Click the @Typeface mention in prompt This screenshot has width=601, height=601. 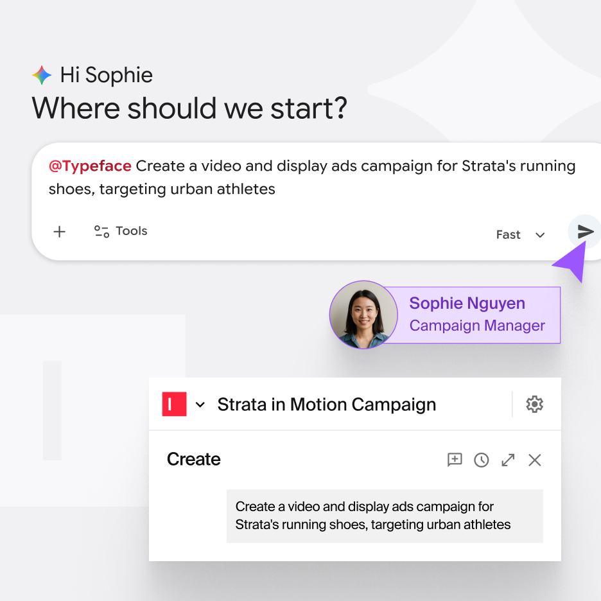pyautogui.click(x=90, y=166)
